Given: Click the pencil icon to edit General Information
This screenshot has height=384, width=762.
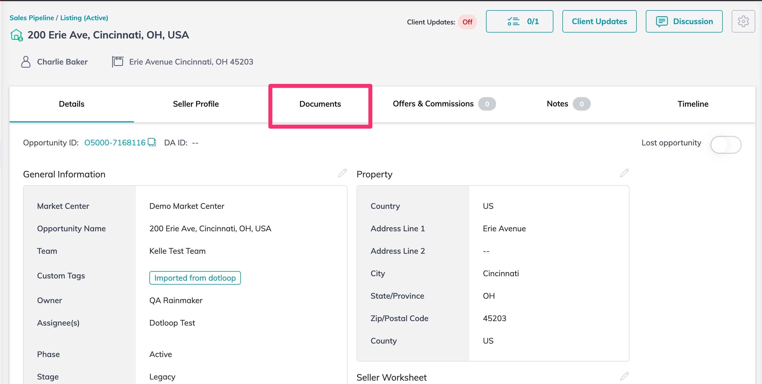Looking at the screenshot, I should point(342,173).
